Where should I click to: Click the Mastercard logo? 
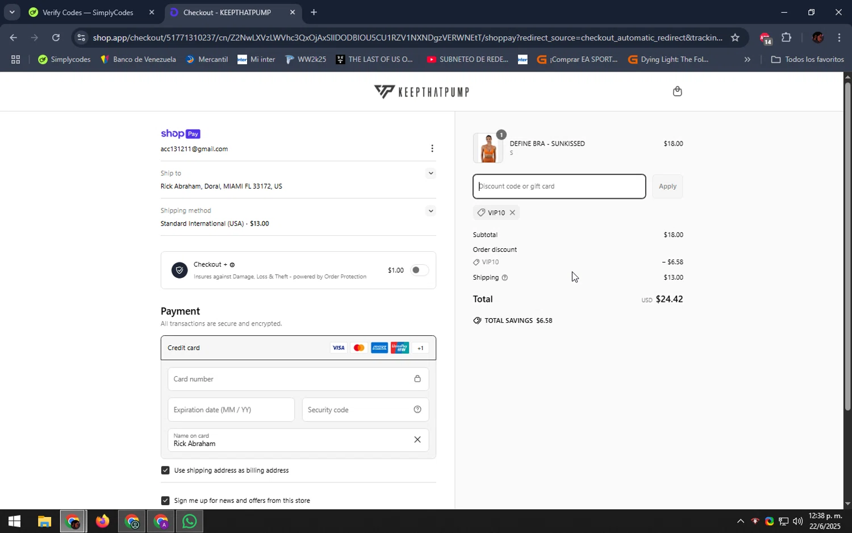(359, 348)
